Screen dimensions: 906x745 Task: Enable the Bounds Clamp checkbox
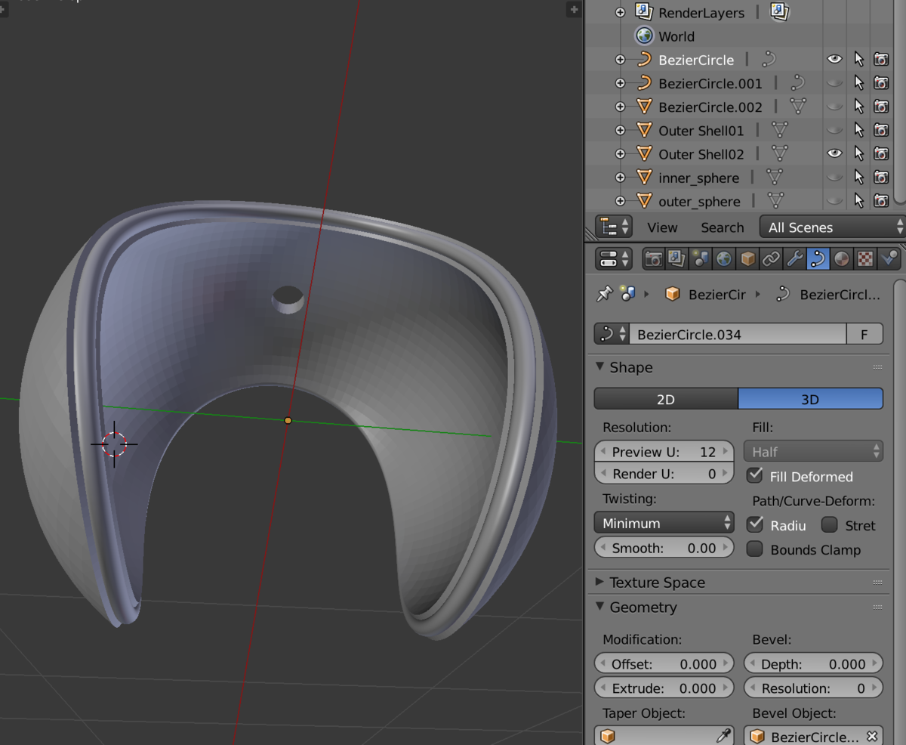point(754,549)
